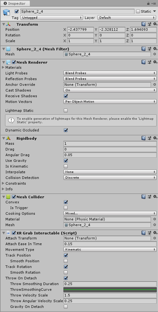
Task: Uncheck Use Gravity
Action: (66, 161)
